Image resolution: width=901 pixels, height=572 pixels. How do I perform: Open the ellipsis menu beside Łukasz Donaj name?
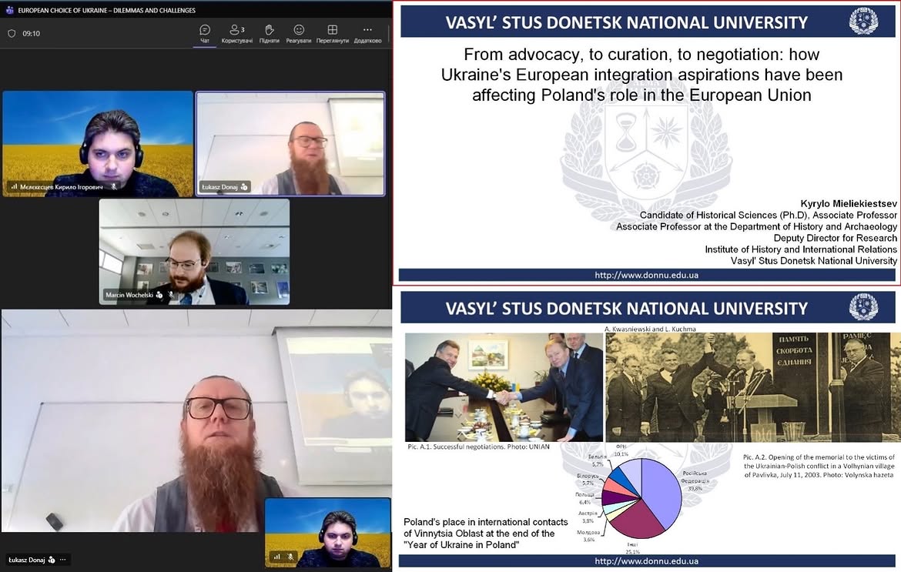[x=62, y=560]
